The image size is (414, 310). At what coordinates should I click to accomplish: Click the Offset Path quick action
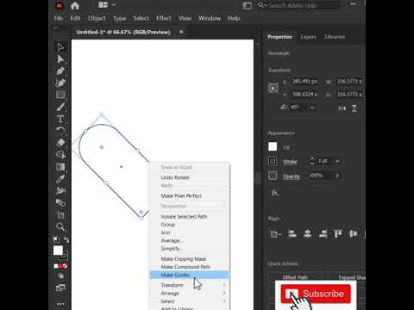(x=295, y=277)
